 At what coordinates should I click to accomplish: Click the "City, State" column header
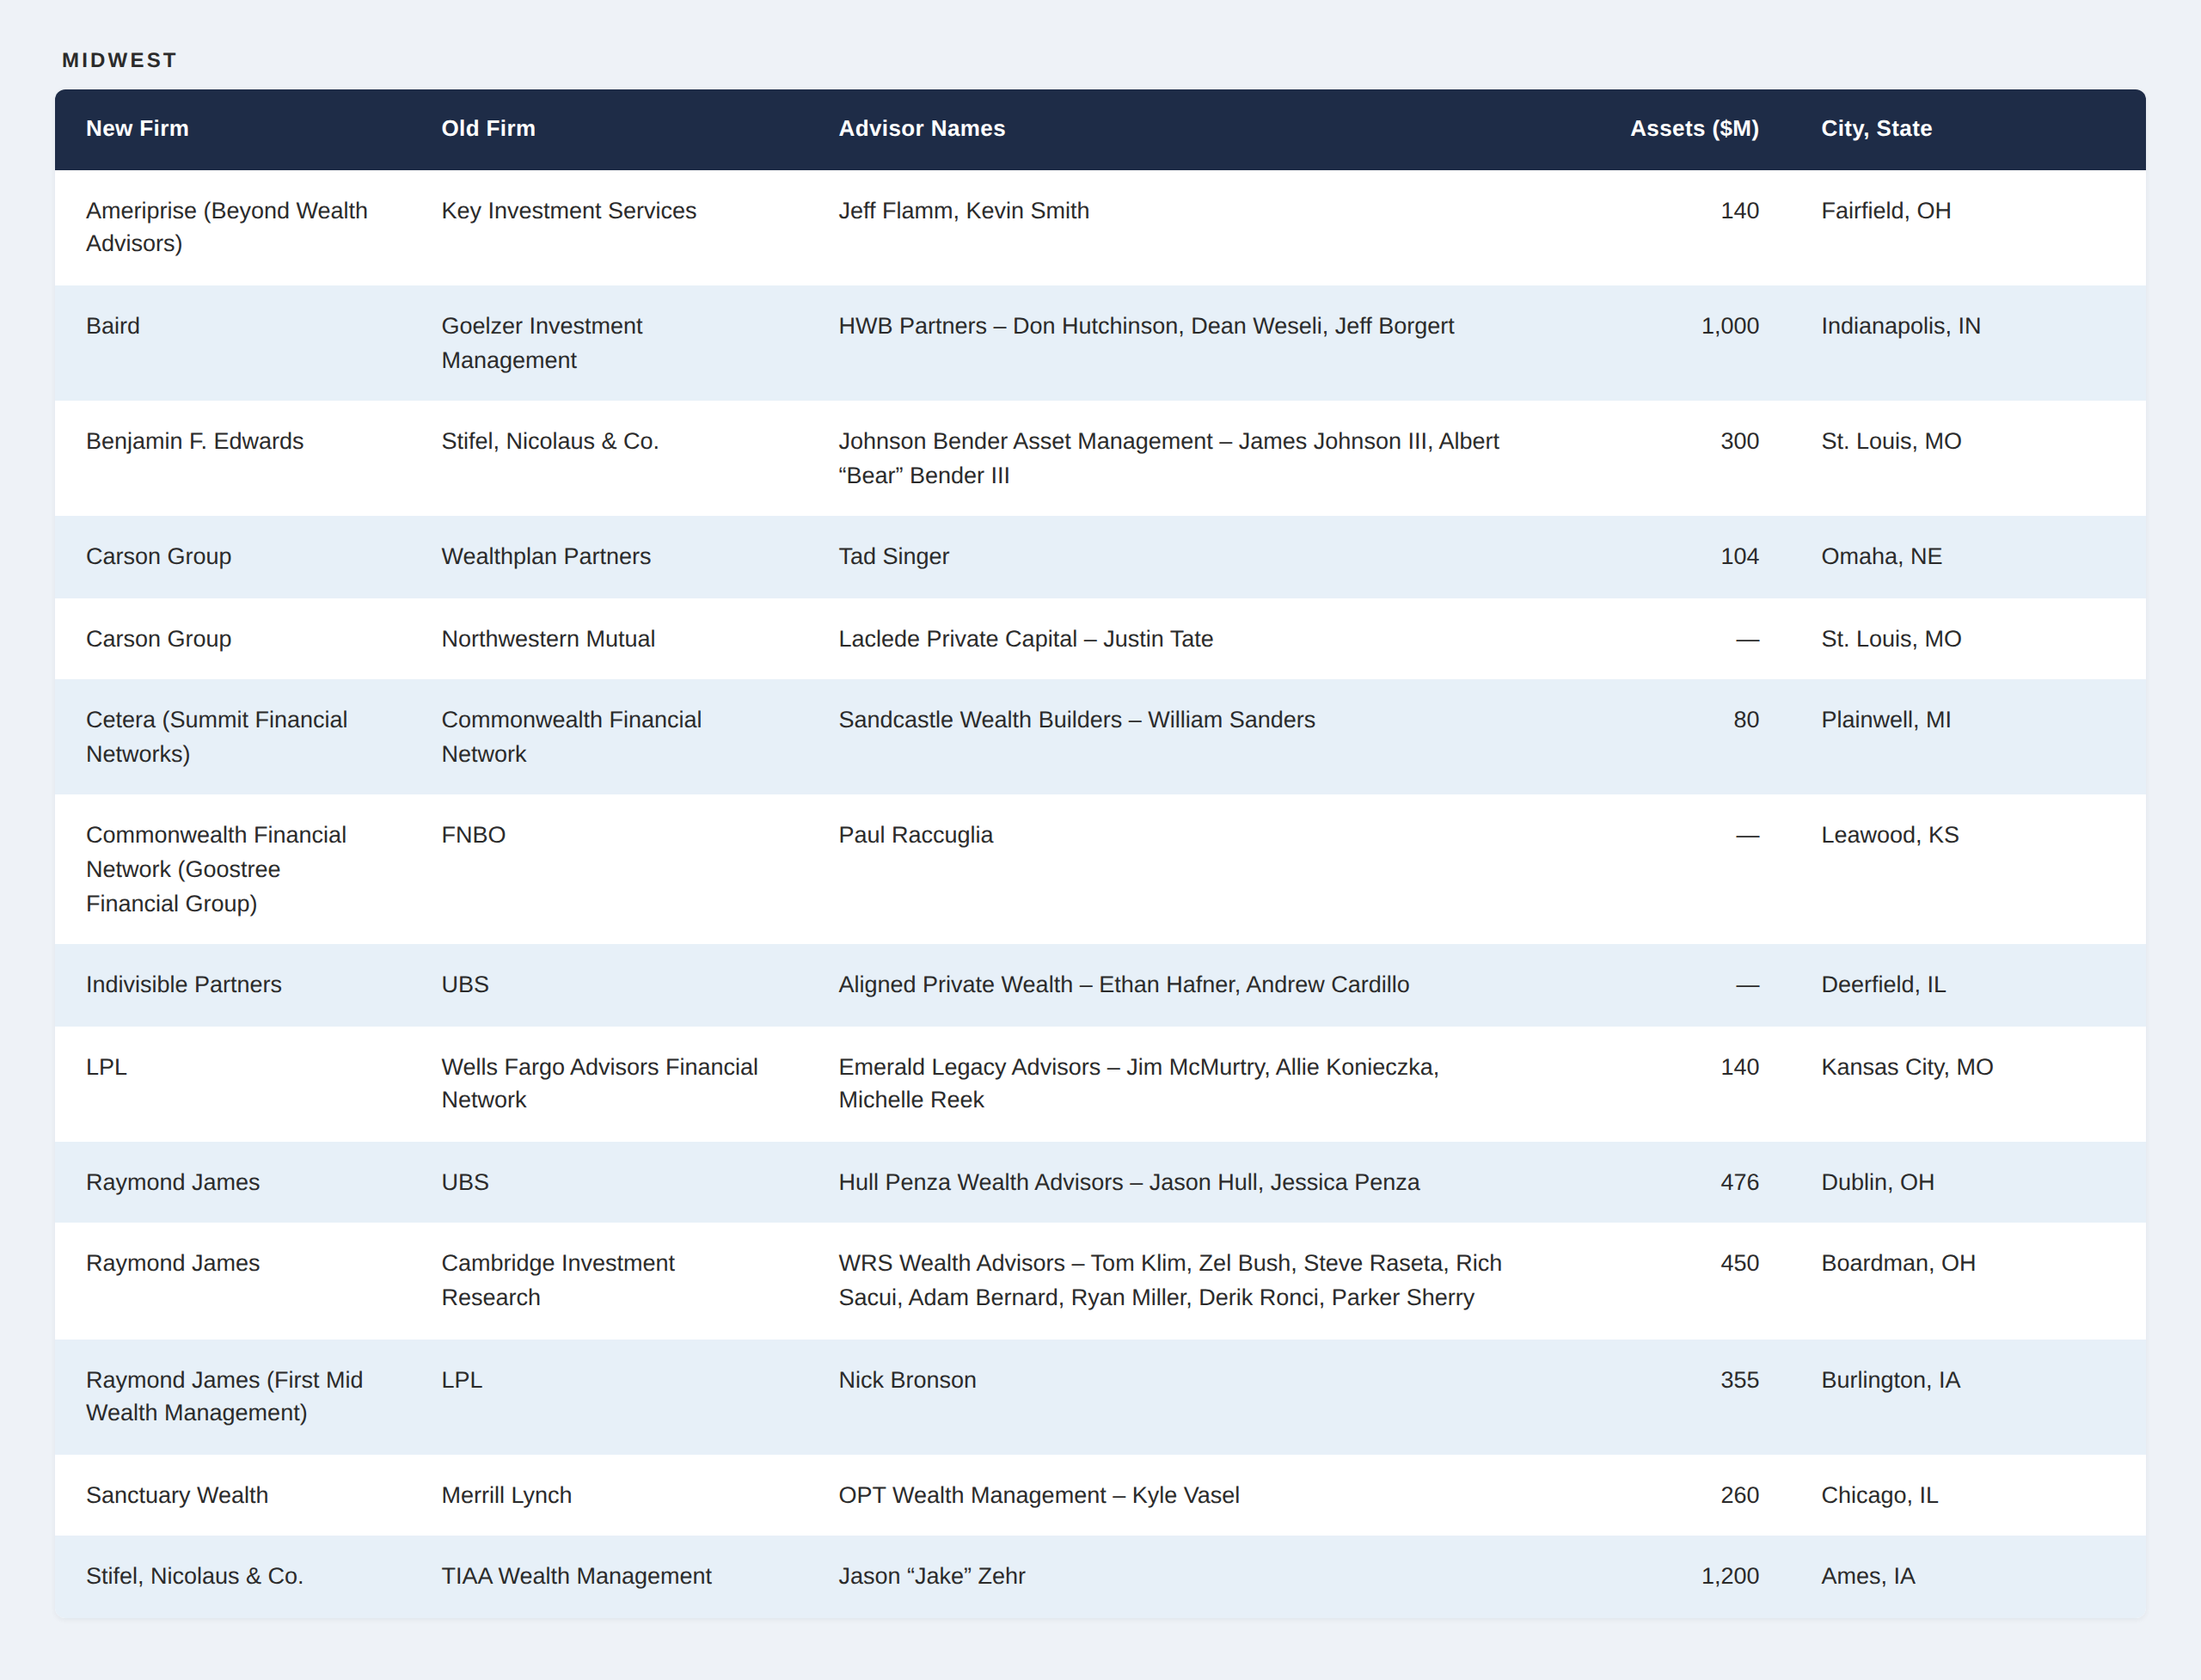pos(1876,129)
